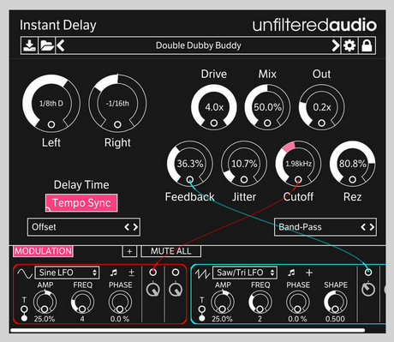Toggle the Saw/Tri LFO unipolar plus icon
The image size is (394, 342).
point(309,273)
